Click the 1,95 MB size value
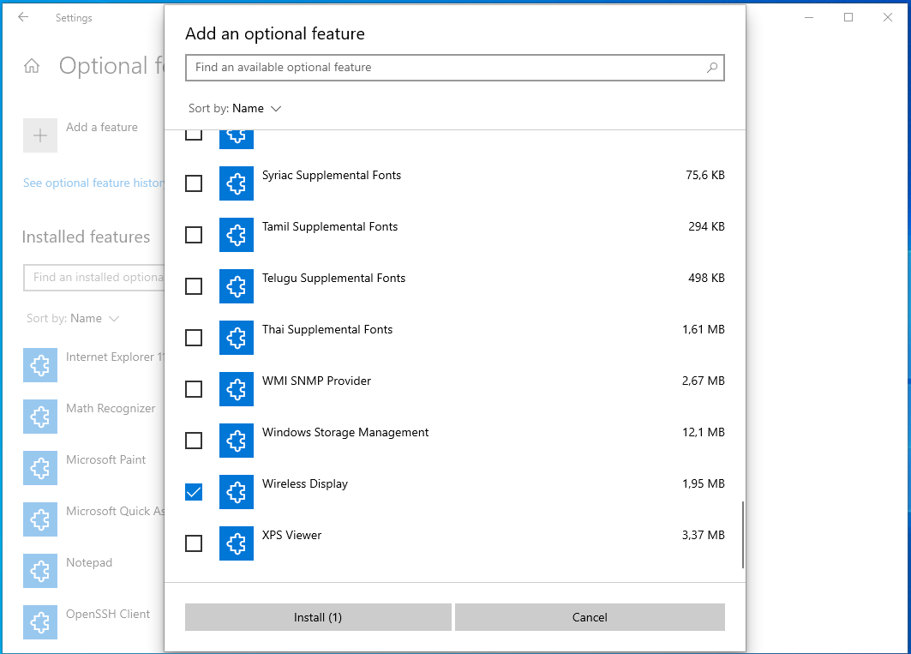The width and height of the screenshot is (911, 654). (x=703, y=483)
